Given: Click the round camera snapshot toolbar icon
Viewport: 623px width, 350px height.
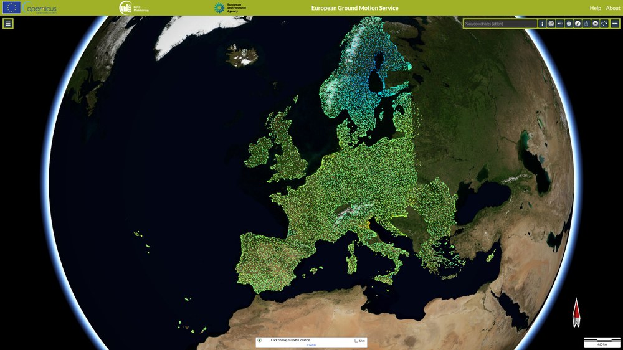Looking at the screenshot, I should pos(595,24).
